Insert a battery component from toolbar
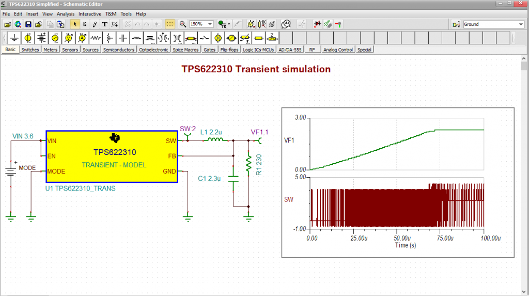529x296 pixels. coord(41,38)
